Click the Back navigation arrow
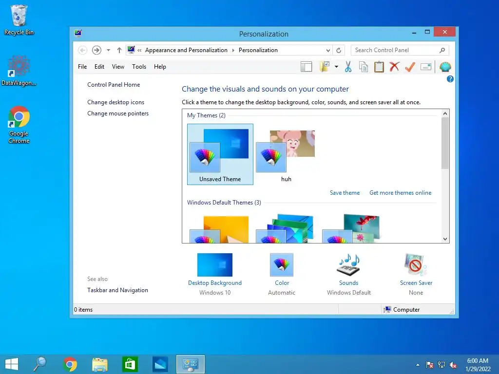The width and height of the screenshot is (499, 374). click(x=82, y=50)
